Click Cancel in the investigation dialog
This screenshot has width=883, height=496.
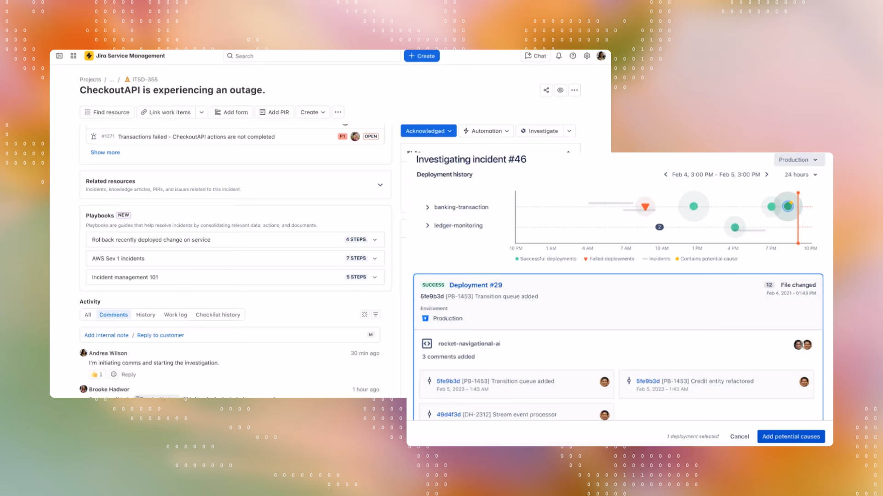coord(740,436)
